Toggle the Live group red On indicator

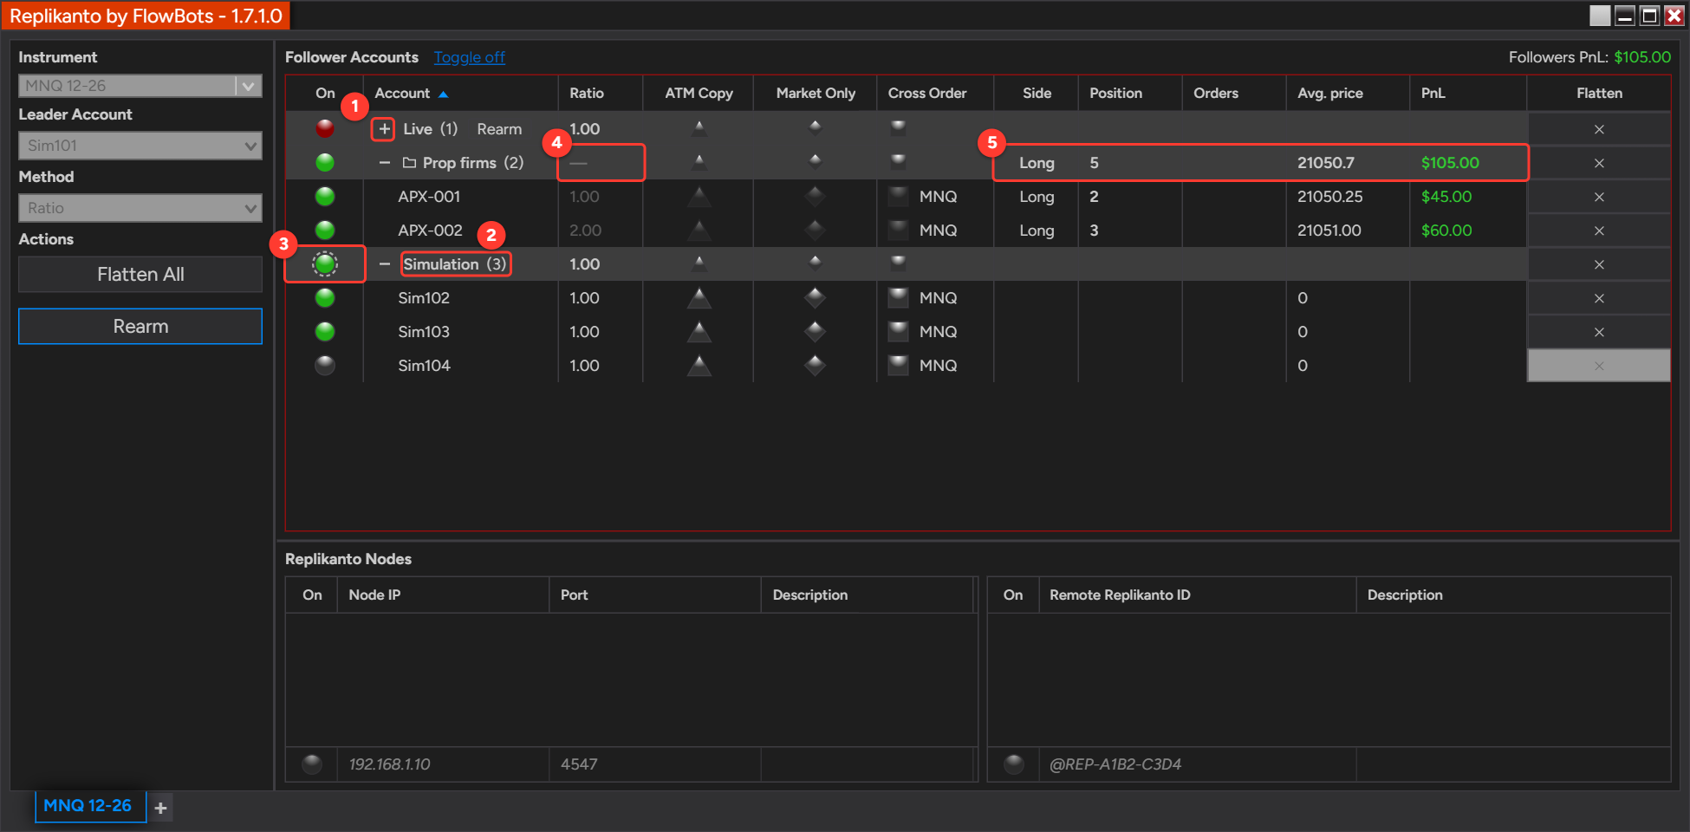coord(325,128)
